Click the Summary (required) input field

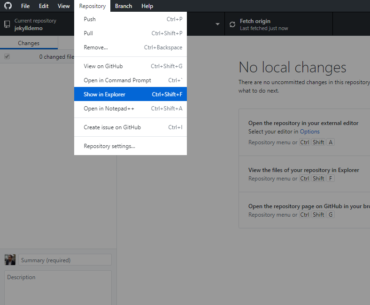tap(65, 260)
